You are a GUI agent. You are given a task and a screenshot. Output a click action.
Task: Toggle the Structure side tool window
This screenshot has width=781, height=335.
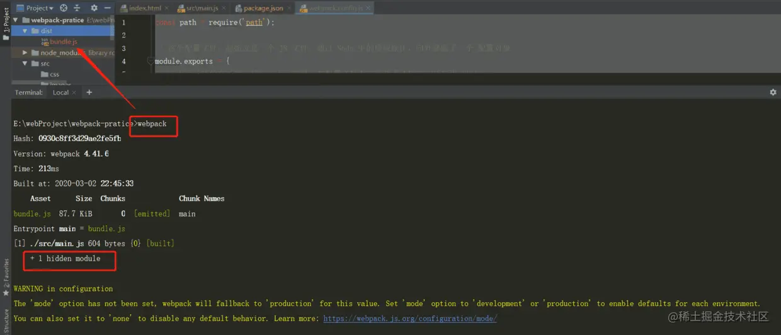coord(6,320)
